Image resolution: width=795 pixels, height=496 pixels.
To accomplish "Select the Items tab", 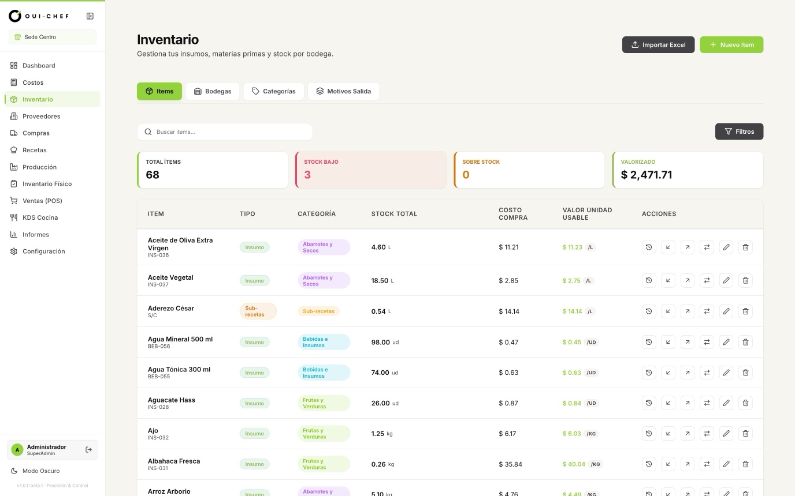I will 159,91.
